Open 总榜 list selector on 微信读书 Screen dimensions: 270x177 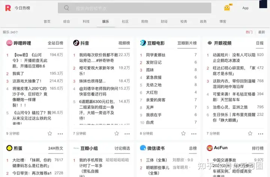193,148
